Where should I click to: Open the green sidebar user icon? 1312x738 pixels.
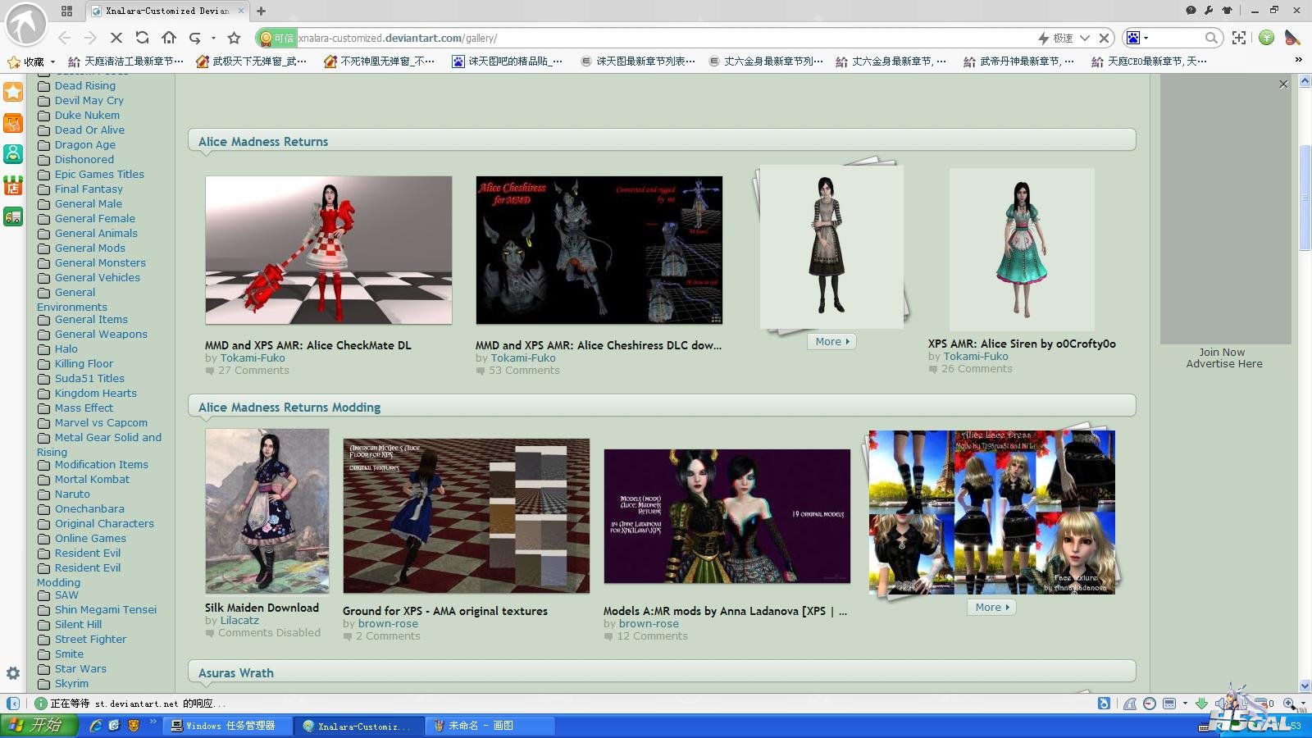pyautogui.click(x=13, y=154)
